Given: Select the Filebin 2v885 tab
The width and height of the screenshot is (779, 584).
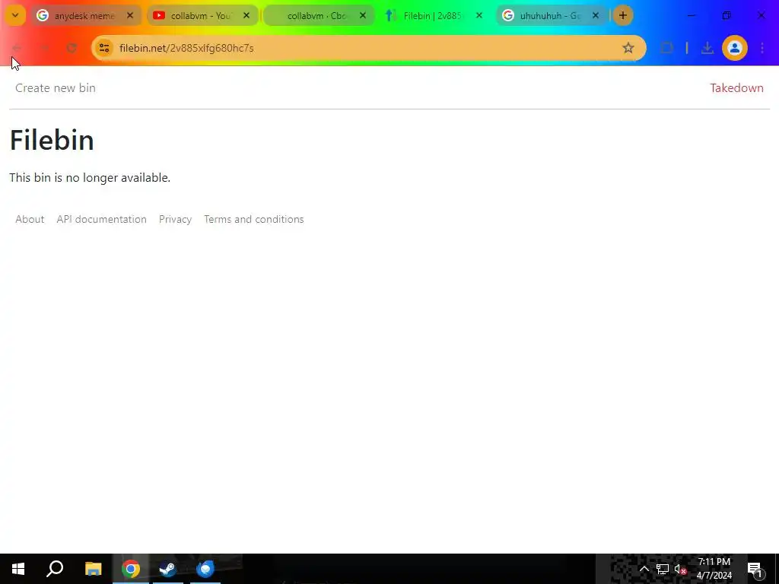Looking at the screenshot, I should (433, 15).
